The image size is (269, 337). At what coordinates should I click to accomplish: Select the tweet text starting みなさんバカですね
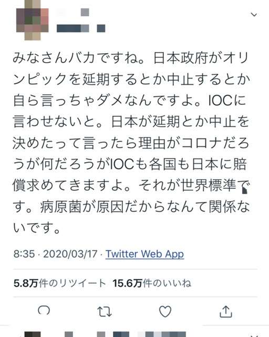(131, 143)
